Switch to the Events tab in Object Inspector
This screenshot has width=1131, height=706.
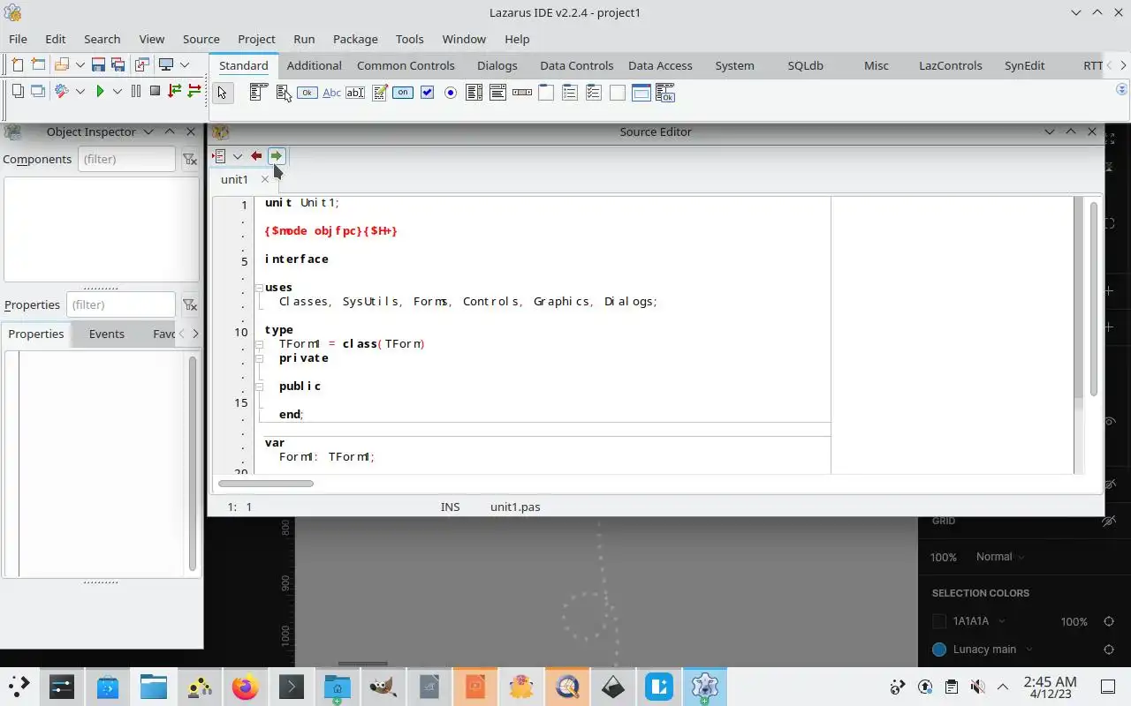(x=107, y=334)
